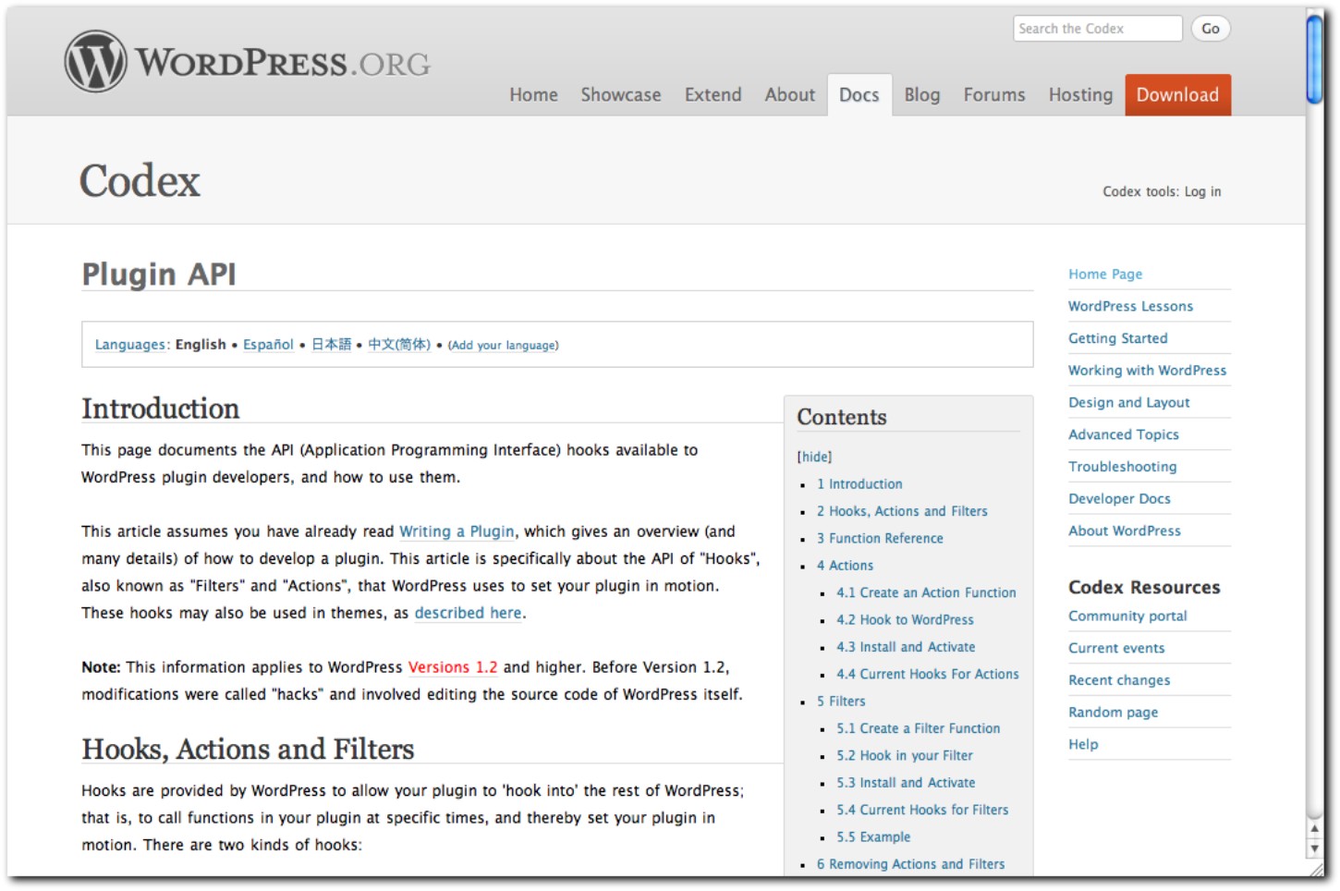Open the Getting Started sidebar link
Screen dimensions: 1340x891
pyautogui.click(x=1118, y=338)
